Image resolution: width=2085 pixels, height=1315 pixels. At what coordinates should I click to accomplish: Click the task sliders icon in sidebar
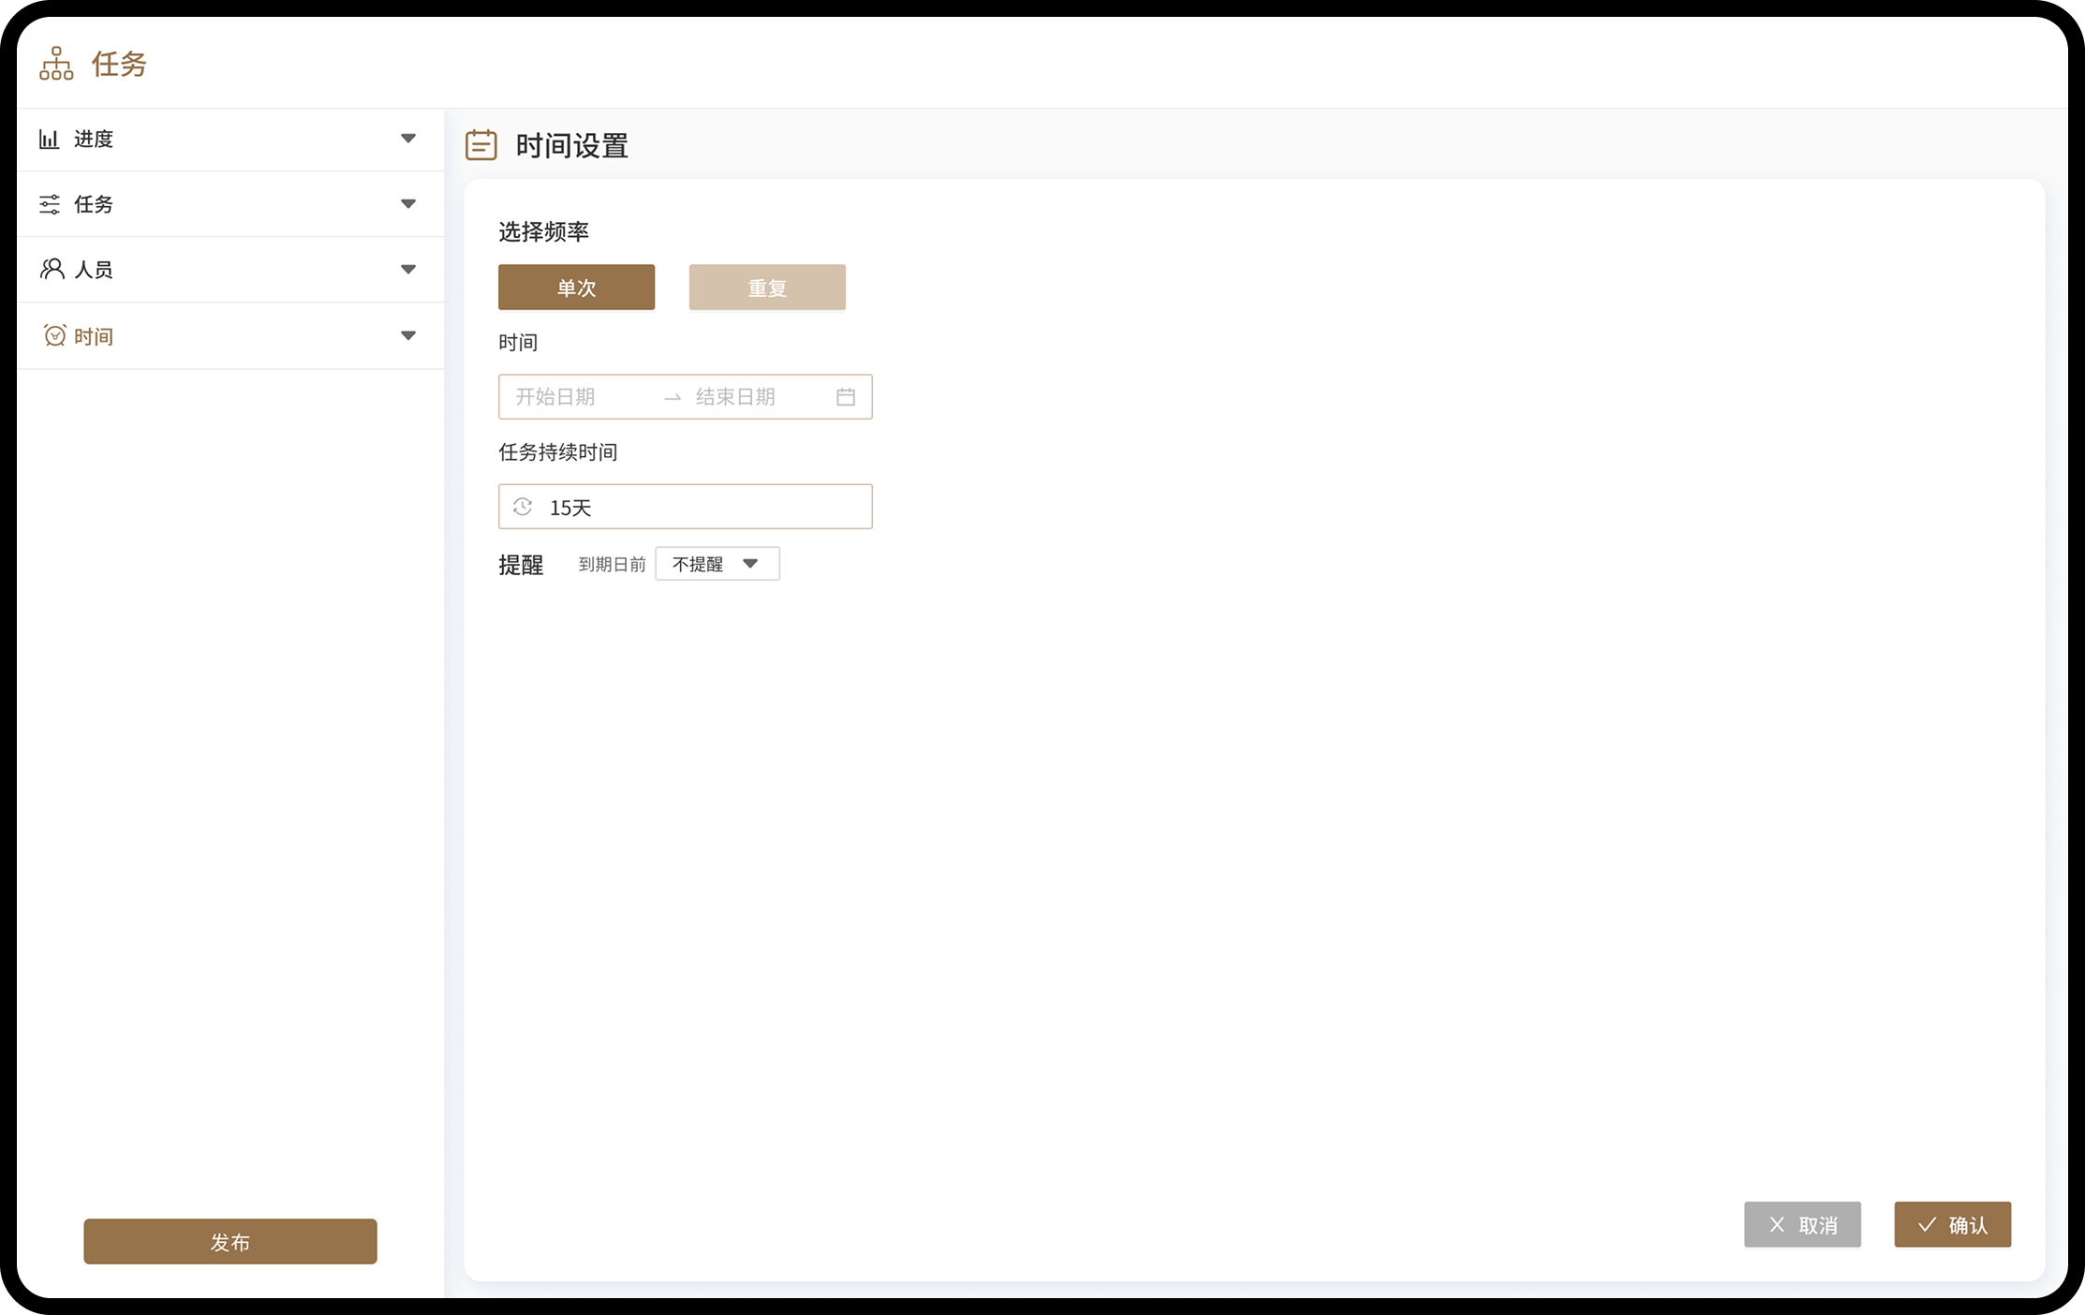pos(50,204)
